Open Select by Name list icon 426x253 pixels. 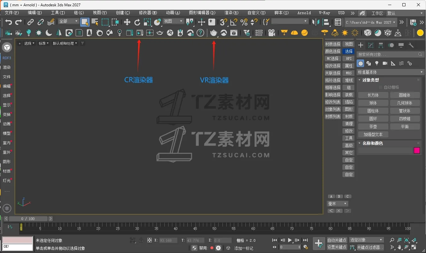point(95,22)
